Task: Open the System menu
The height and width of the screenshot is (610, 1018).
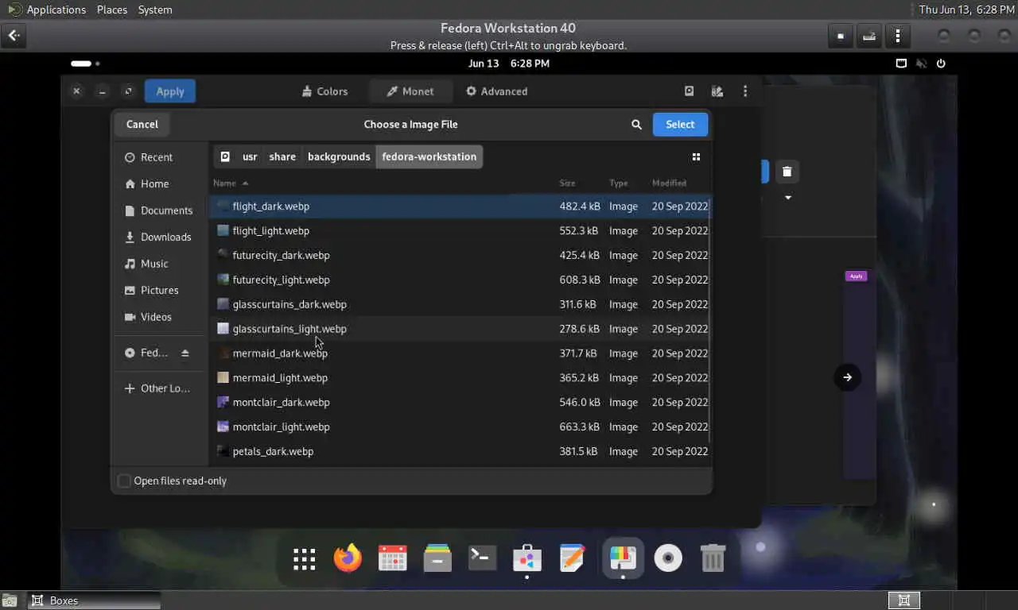Action: click(155, 10)
